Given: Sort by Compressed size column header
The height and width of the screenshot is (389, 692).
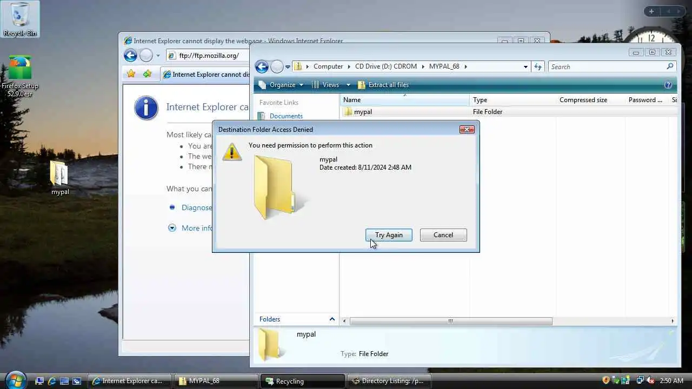Looking at the screenshot, I should pyautogui.click(x=590, y=100).
